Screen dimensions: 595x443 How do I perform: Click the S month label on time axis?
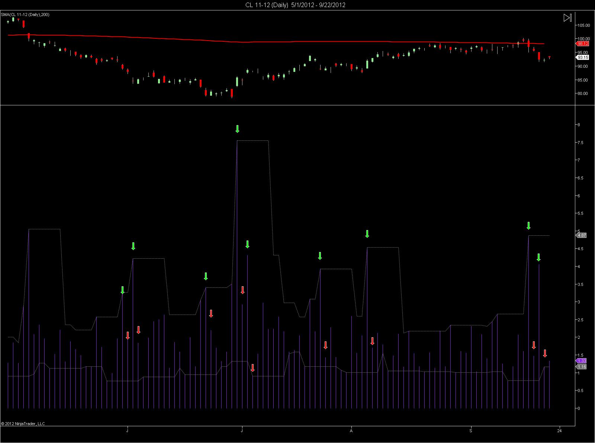[x=471, y=431]
